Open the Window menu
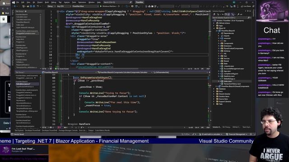The image size is (289, 162). point(91,2)
